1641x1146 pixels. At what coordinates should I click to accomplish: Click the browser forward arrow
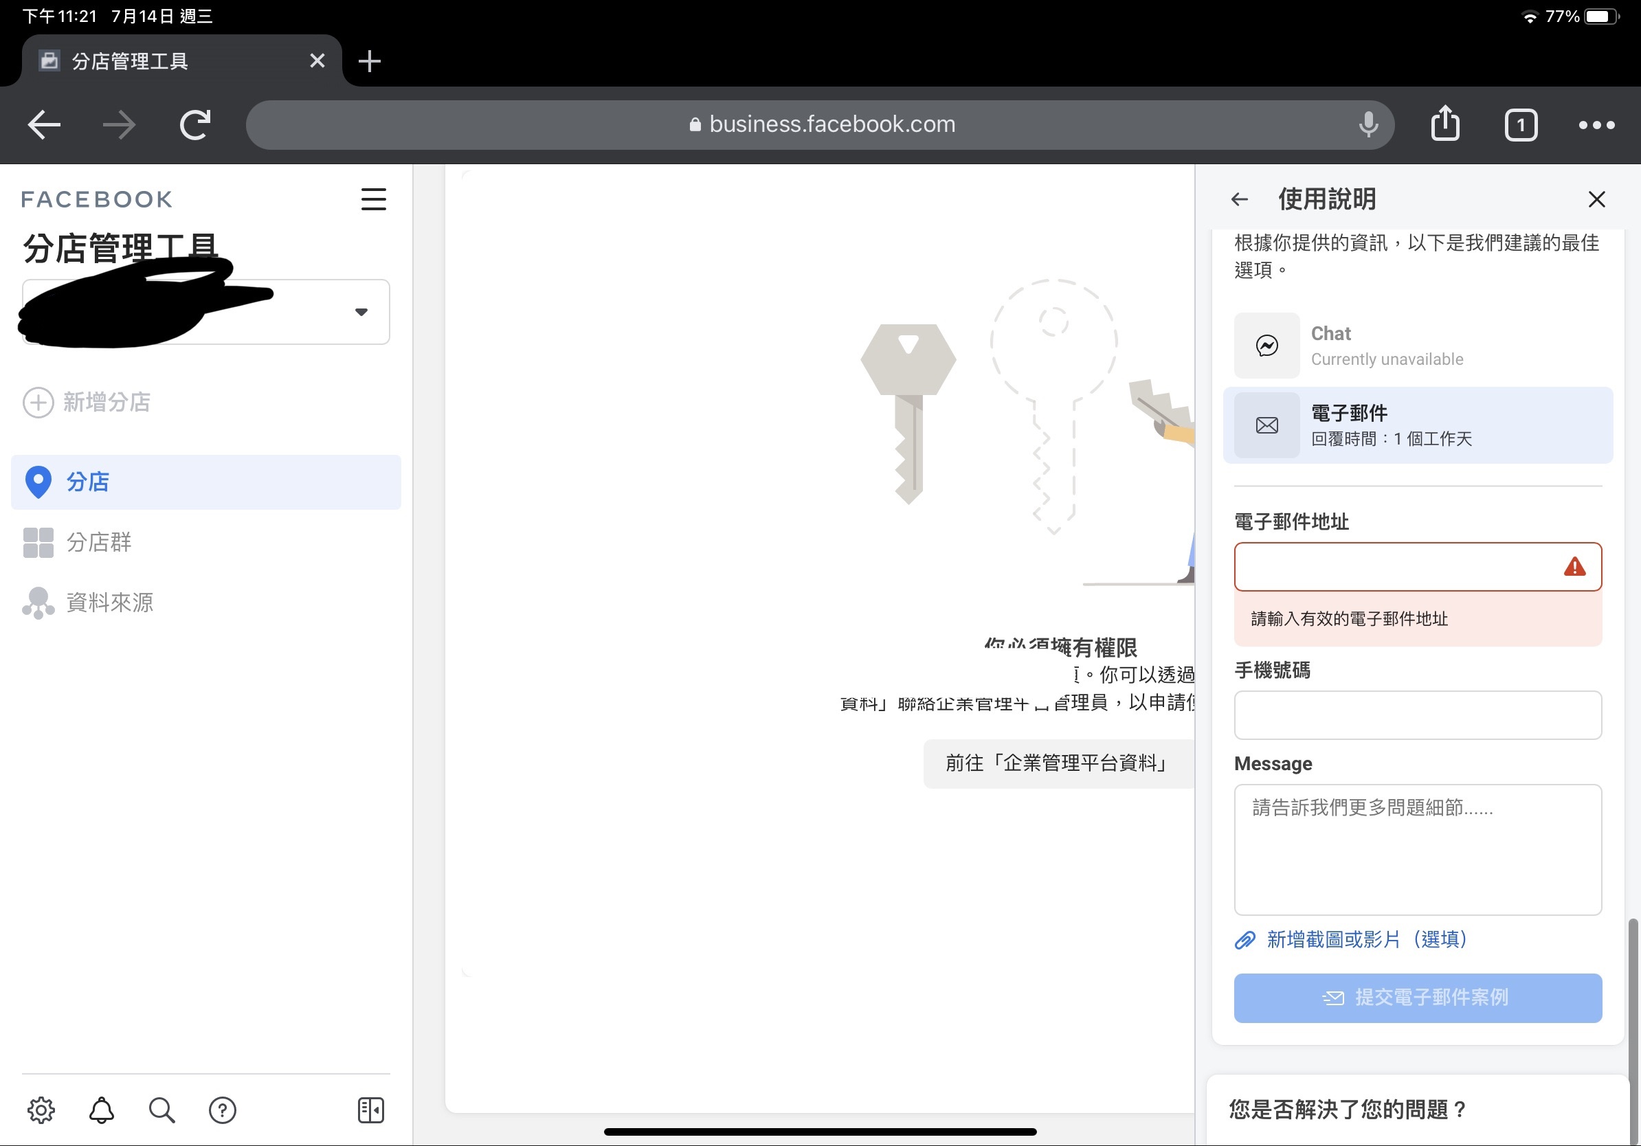pyautogui.click(x=120, y=125)
